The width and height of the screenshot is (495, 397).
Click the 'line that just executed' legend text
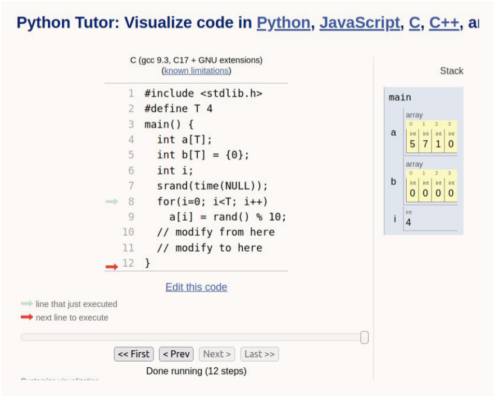(x=76, y=304)
